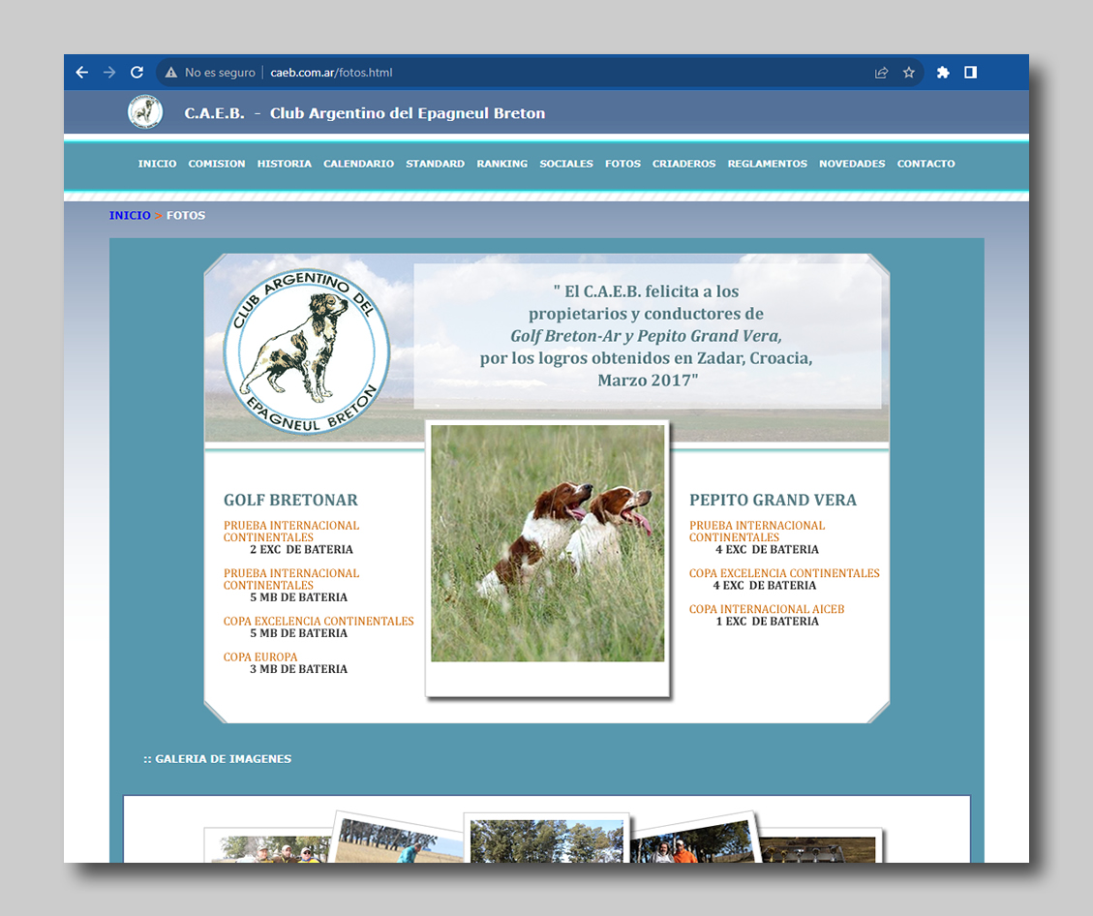Click the browser back arrow
Screen dimensions: 1093x916
click(x=82, y=73)
